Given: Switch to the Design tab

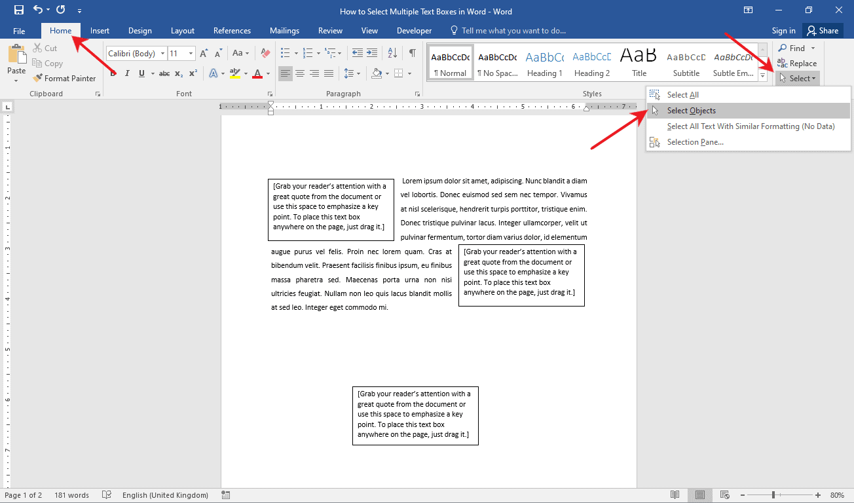Looking at the screenshot, I should [x=139, y=31].
